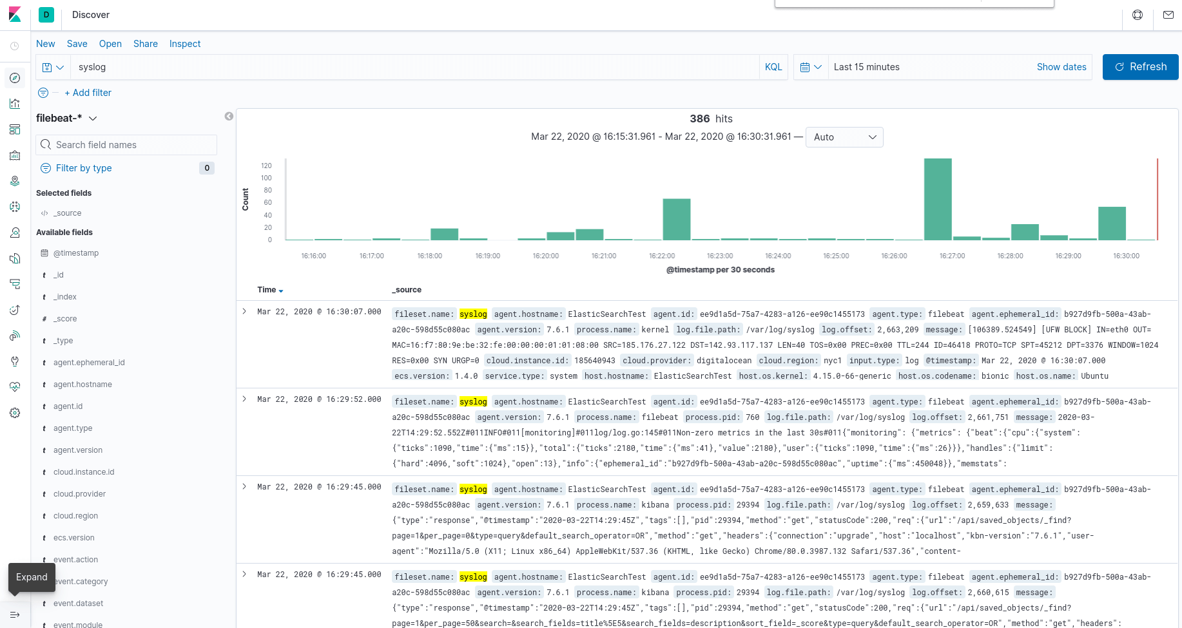This screenshot has height=628, width=1182.
Task: Select the _score field
Action: tap(65, 319)
